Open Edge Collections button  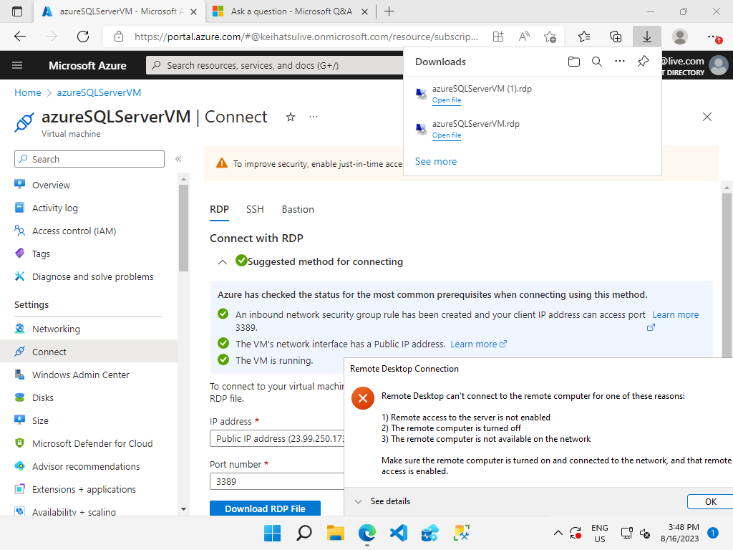[616, 37]
